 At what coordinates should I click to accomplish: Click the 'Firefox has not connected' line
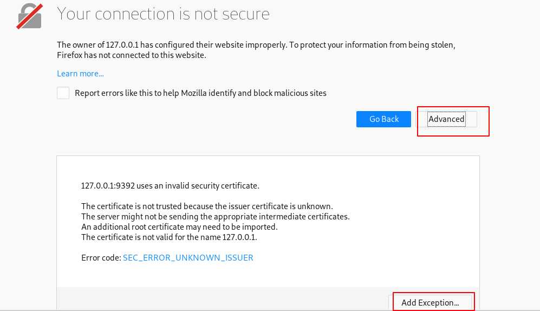click(x=132, y=55)
